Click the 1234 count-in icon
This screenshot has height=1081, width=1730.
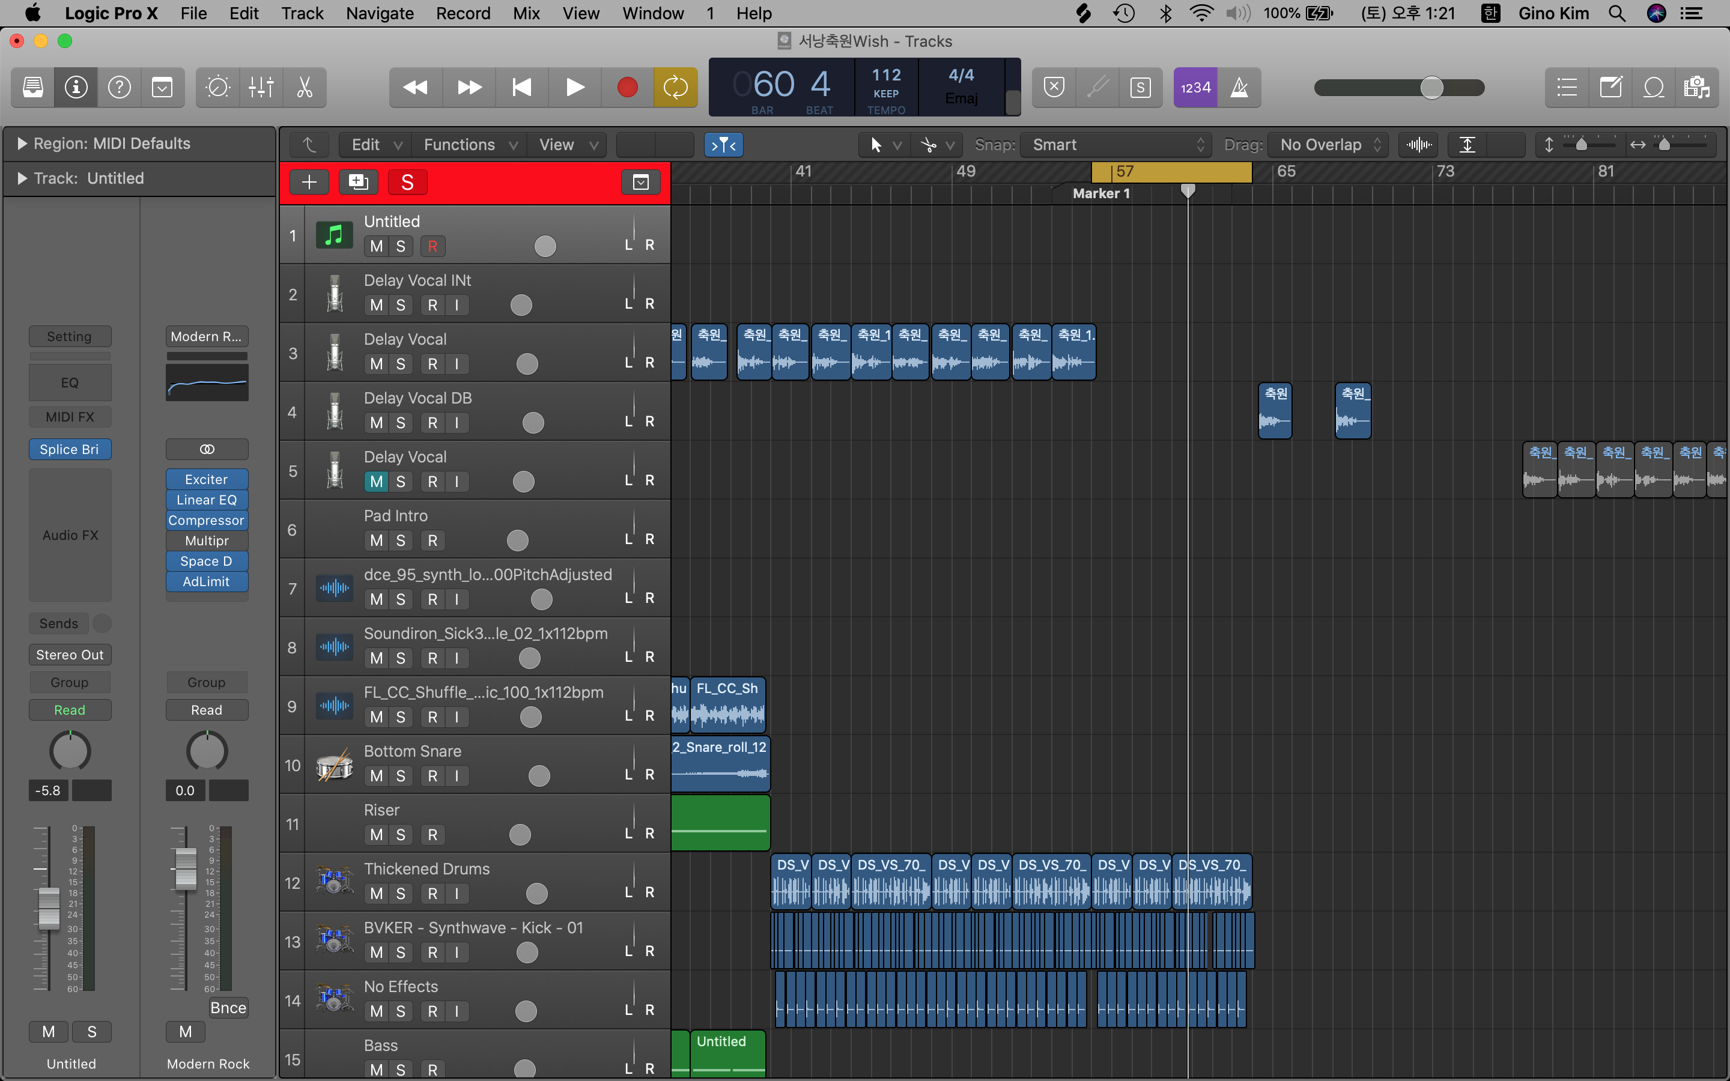point(1195,87)
